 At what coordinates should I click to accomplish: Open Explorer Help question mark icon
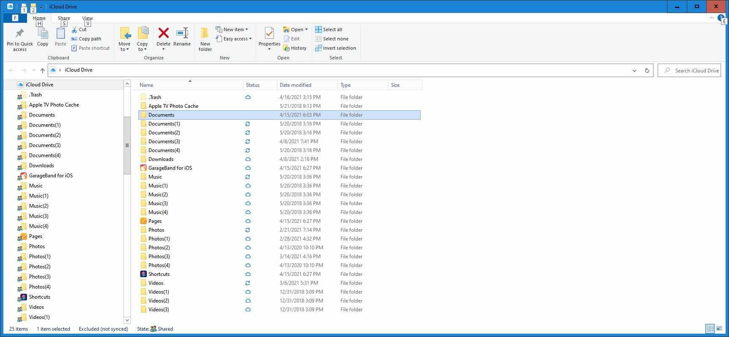tap(721, 18)
